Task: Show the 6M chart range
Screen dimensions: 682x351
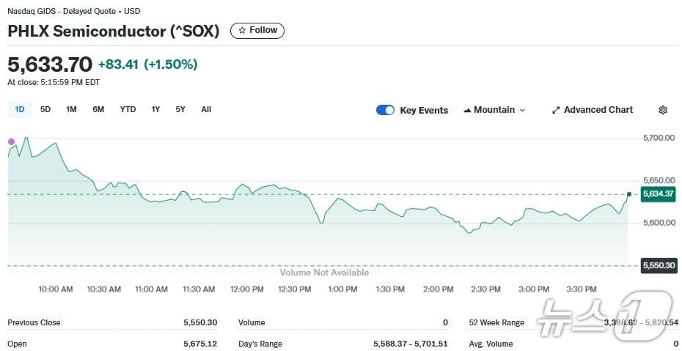Action: click(x=98, y=110)
